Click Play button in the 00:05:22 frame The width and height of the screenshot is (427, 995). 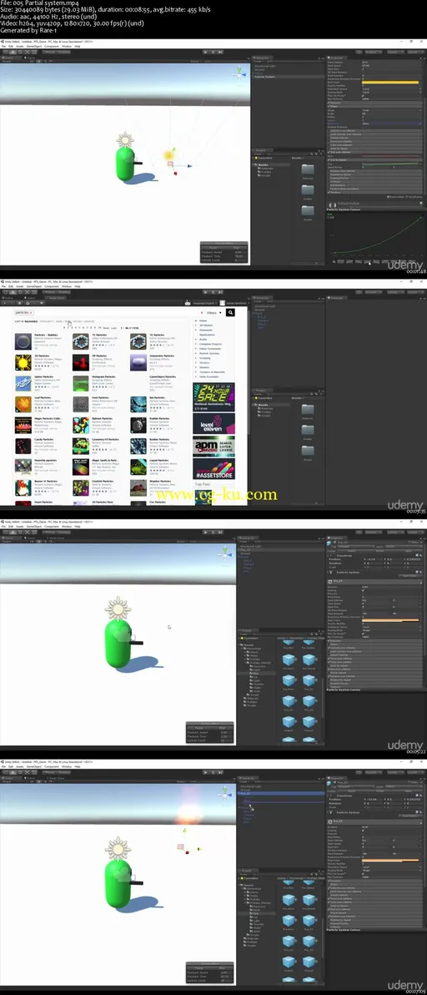click(x=204, y=533)
